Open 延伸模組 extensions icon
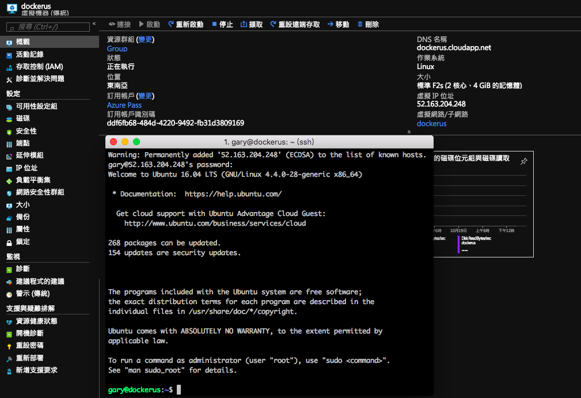The image size is (581, 398). 9,156
